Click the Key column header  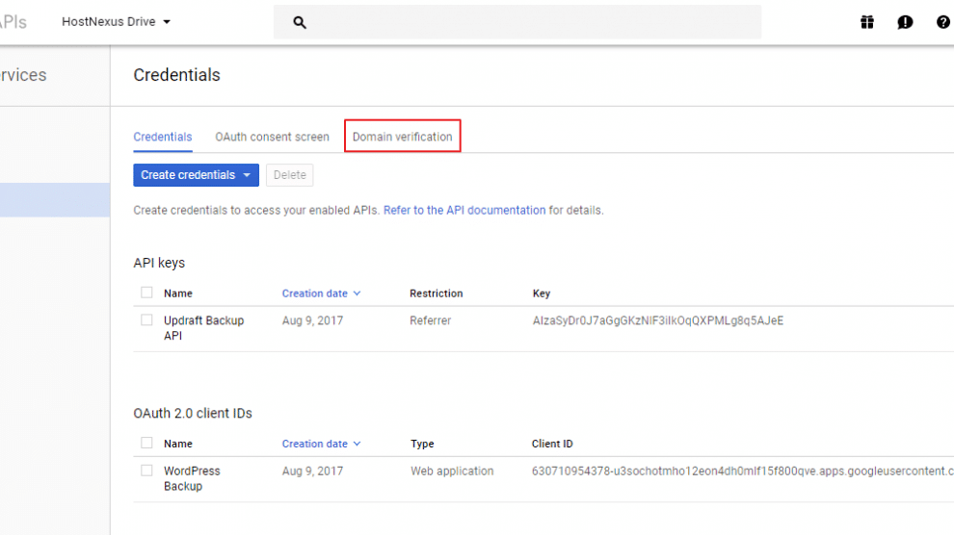[x=542, y=293]
